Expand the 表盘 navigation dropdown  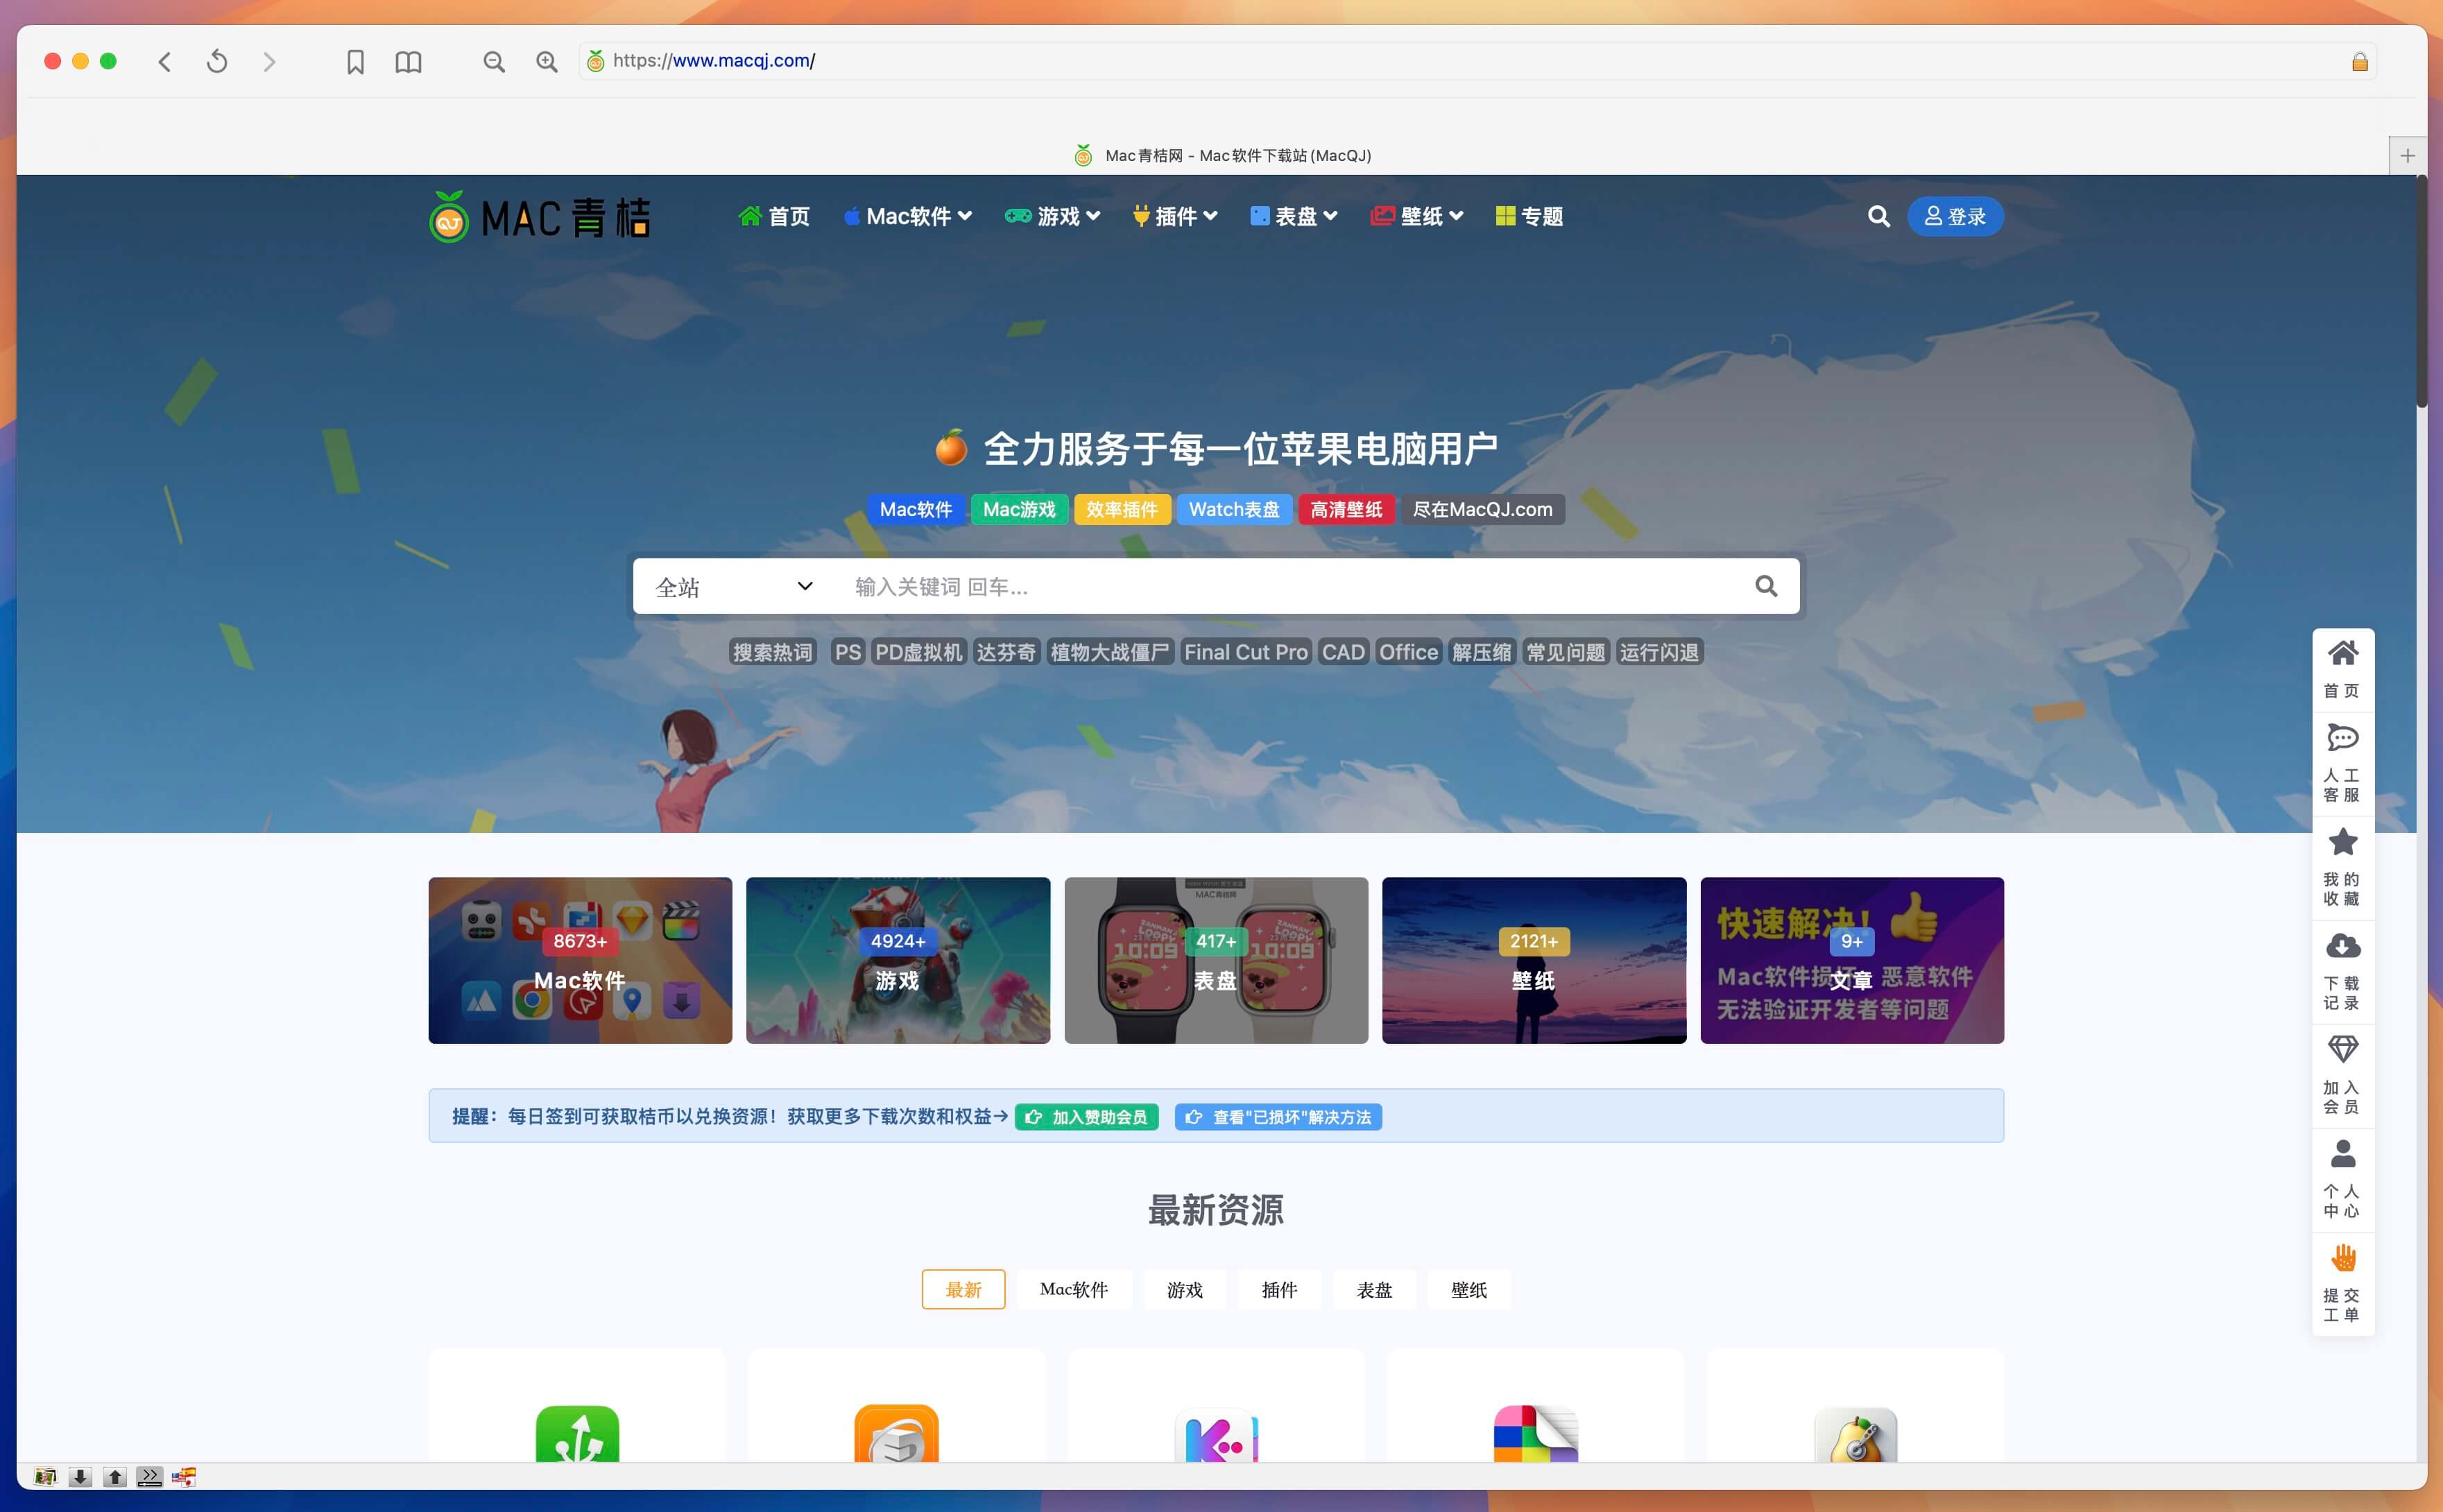coord(1294,216)
